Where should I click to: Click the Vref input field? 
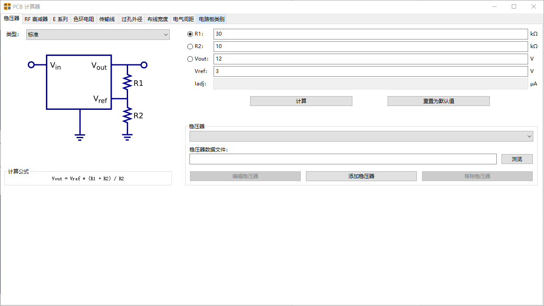point(370,71)
